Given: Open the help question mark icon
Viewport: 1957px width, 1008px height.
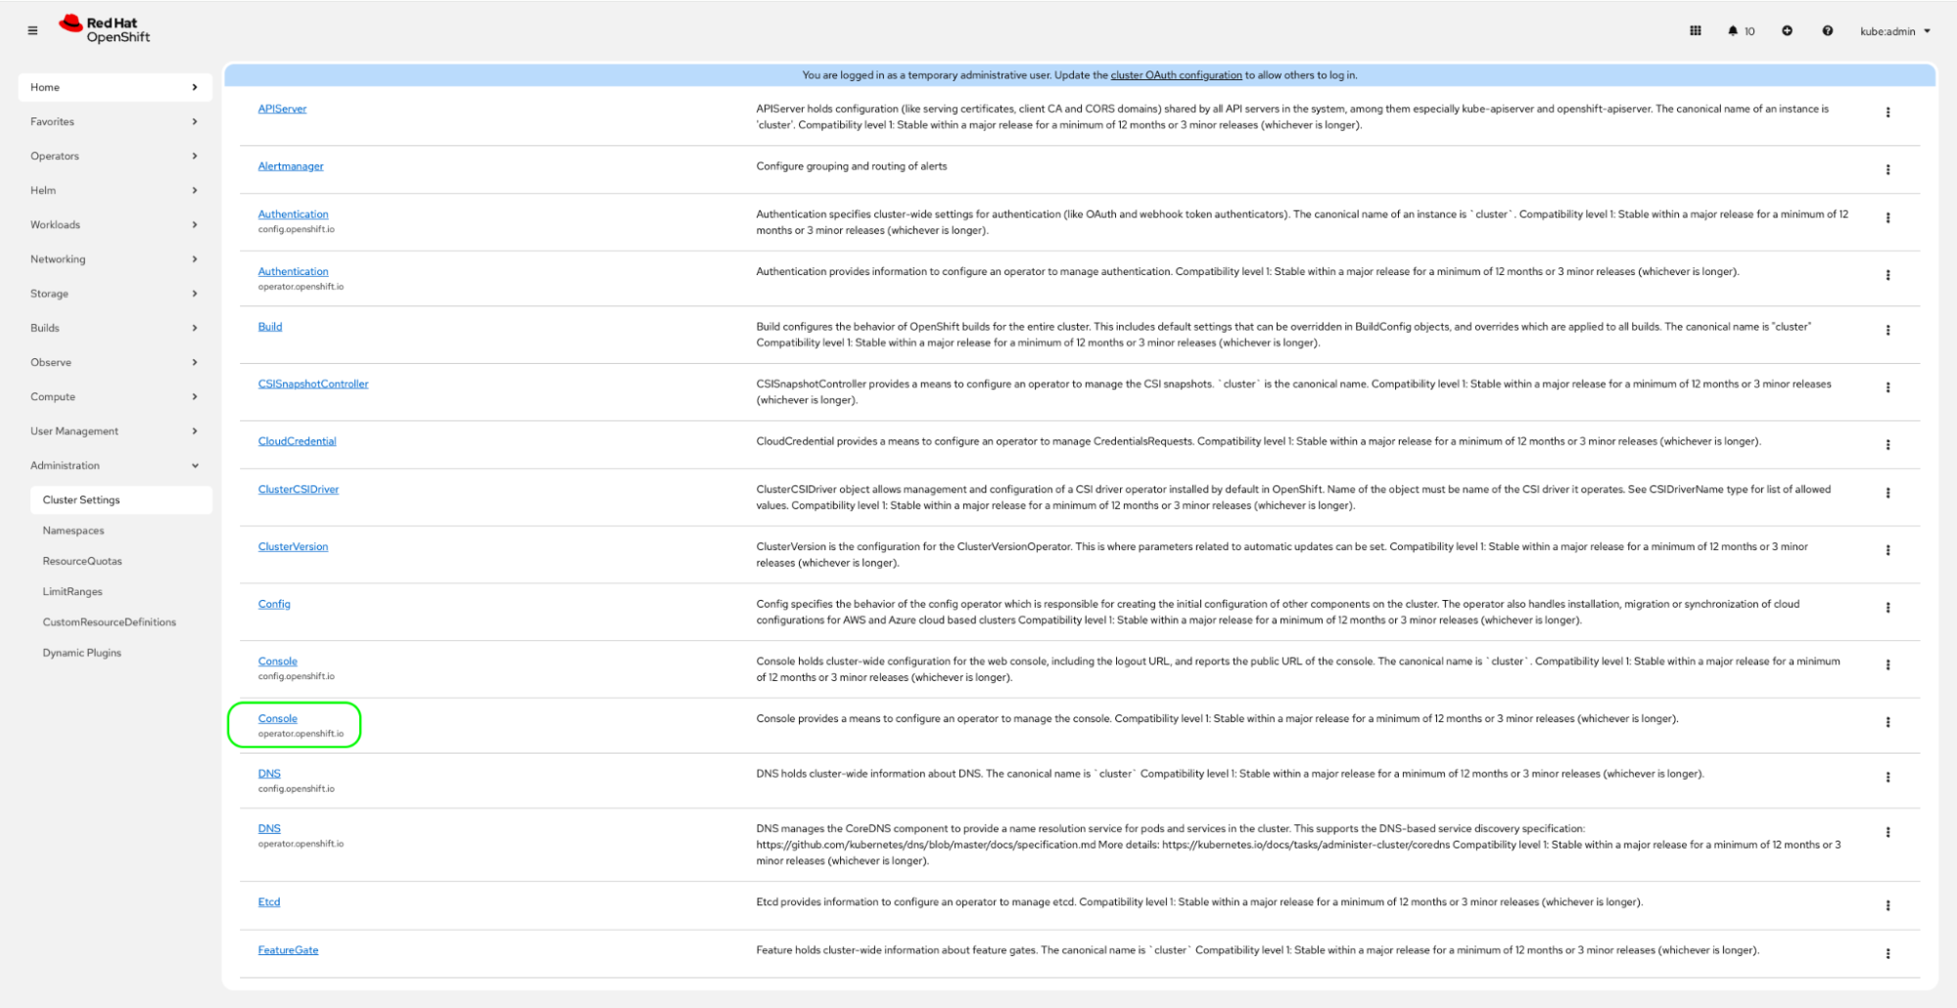Looking at the screenshot, I should coord(1827,30).
